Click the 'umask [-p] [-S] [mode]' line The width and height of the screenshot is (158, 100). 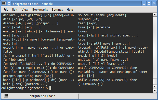pos(98,56)
